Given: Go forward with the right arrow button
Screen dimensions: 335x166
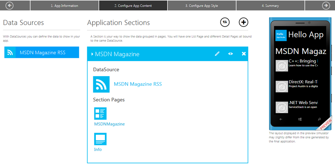Looking at the screenshot, I should coord(326,6).
